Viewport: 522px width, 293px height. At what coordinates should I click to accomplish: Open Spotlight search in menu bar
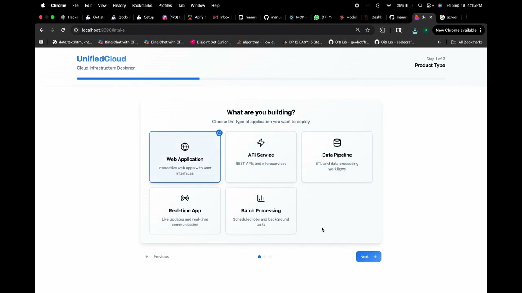coord(420,5)
